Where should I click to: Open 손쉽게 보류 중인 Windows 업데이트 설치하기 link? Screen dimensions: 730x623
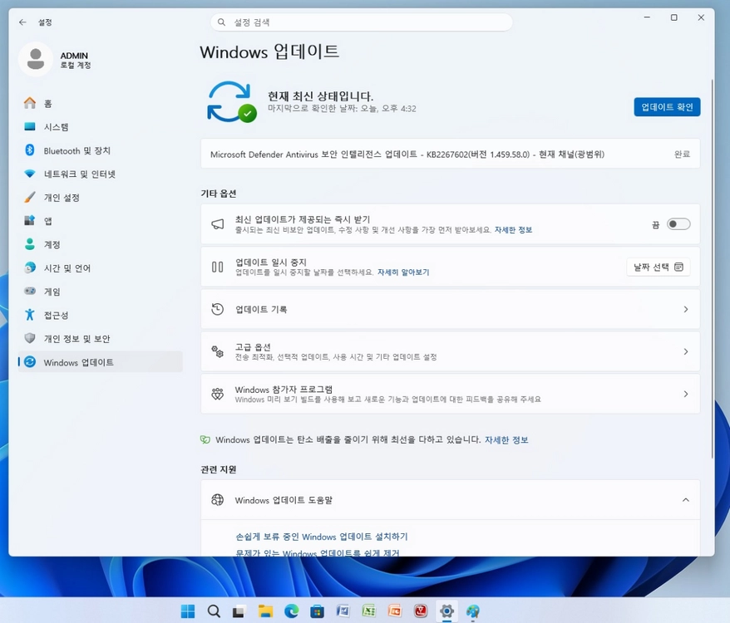tap(322, 537)
